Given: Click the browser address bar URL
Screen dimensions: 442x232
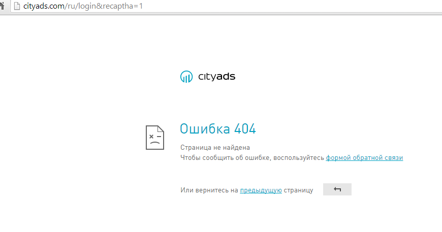Looking at the screenshot, I should [x=83, y=6].
